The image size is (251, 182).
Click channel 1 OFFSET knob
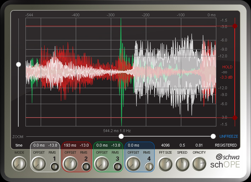tap(38, 164)
